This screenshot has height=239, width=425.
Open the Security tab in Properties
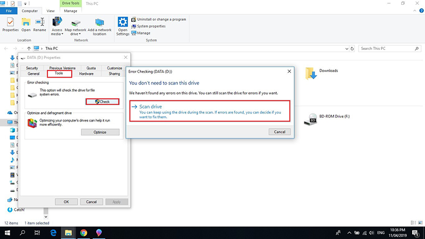click(x=32, y=68)
